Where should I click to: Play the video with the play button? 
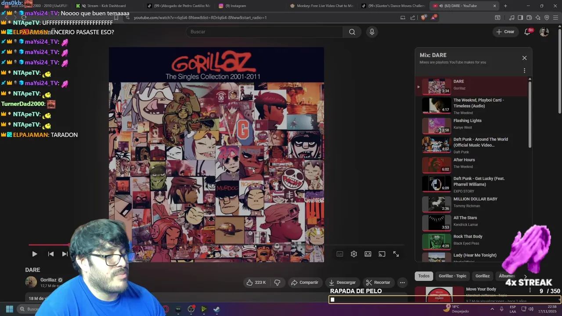[34, 254]
